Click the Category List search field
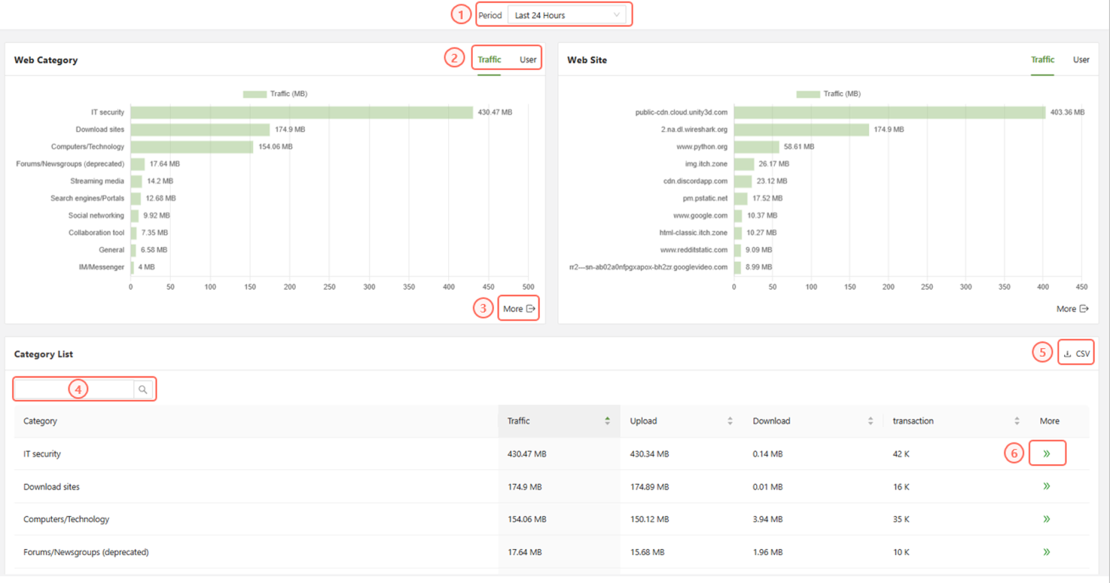Image resolution: width=1110 pixels, height=583 pixels. pos(74,390)
